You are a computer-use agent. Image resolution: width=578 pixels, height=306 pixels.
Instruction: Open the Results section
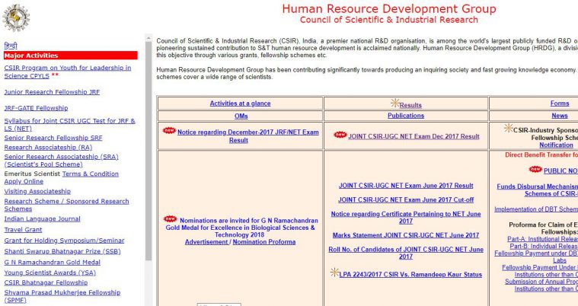click(410, 105)
